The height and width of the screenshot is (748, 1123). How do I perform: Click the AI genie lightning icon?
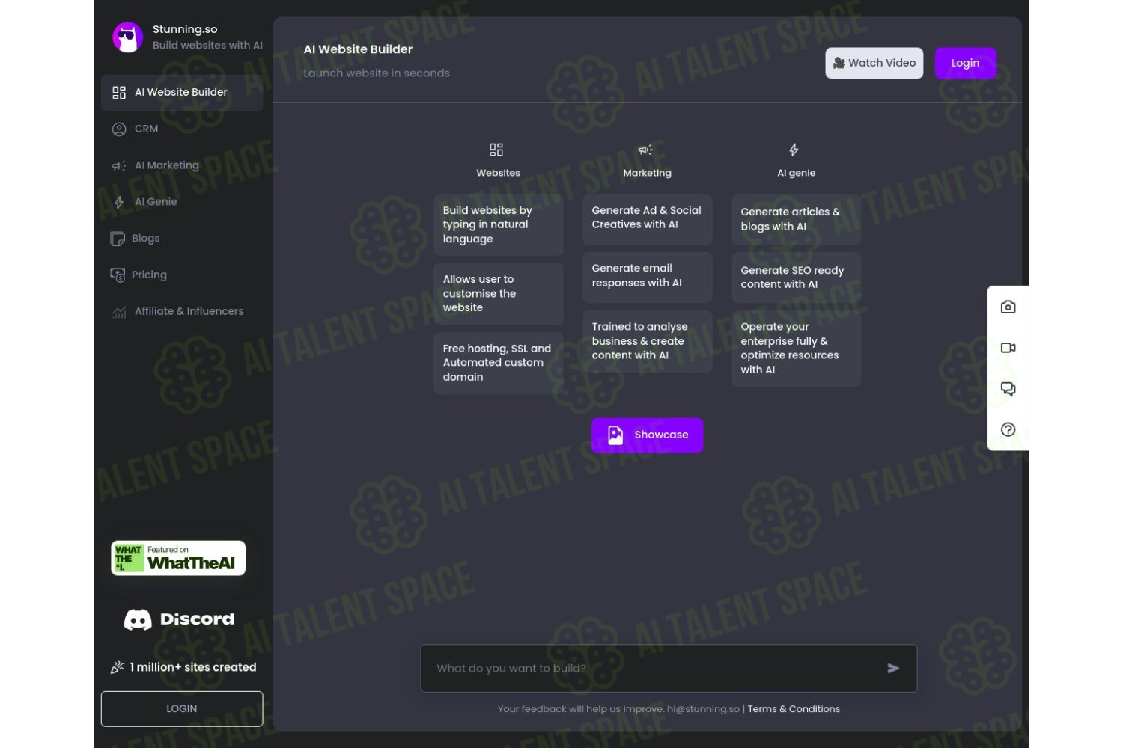[x=794, y=150]
